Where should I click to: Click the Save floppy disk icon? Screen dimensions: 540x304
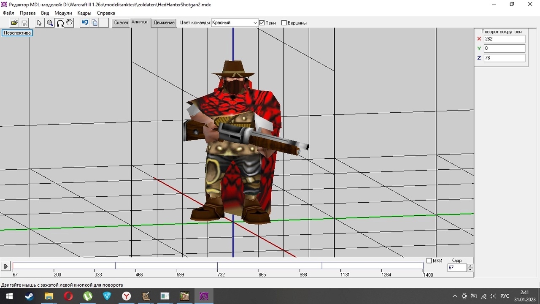tap(24, 23)
